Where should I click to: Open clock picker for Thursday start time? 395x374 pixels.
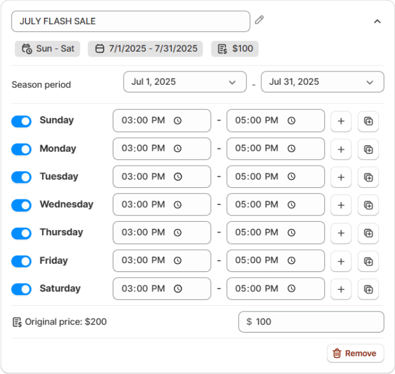(x=178, y=233)
